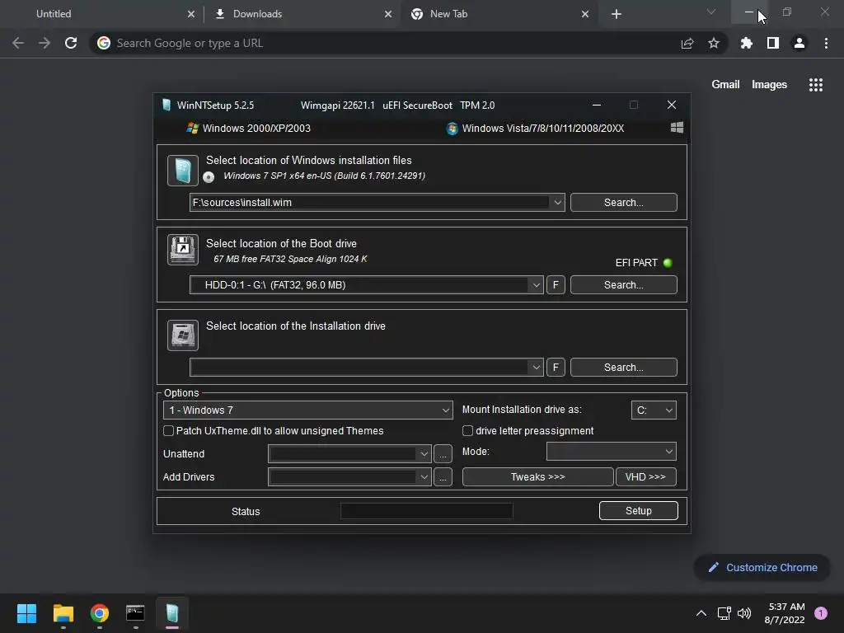Expand the Add Drivers dropdown
Screen dimensions: 844x633
[424, 477]
